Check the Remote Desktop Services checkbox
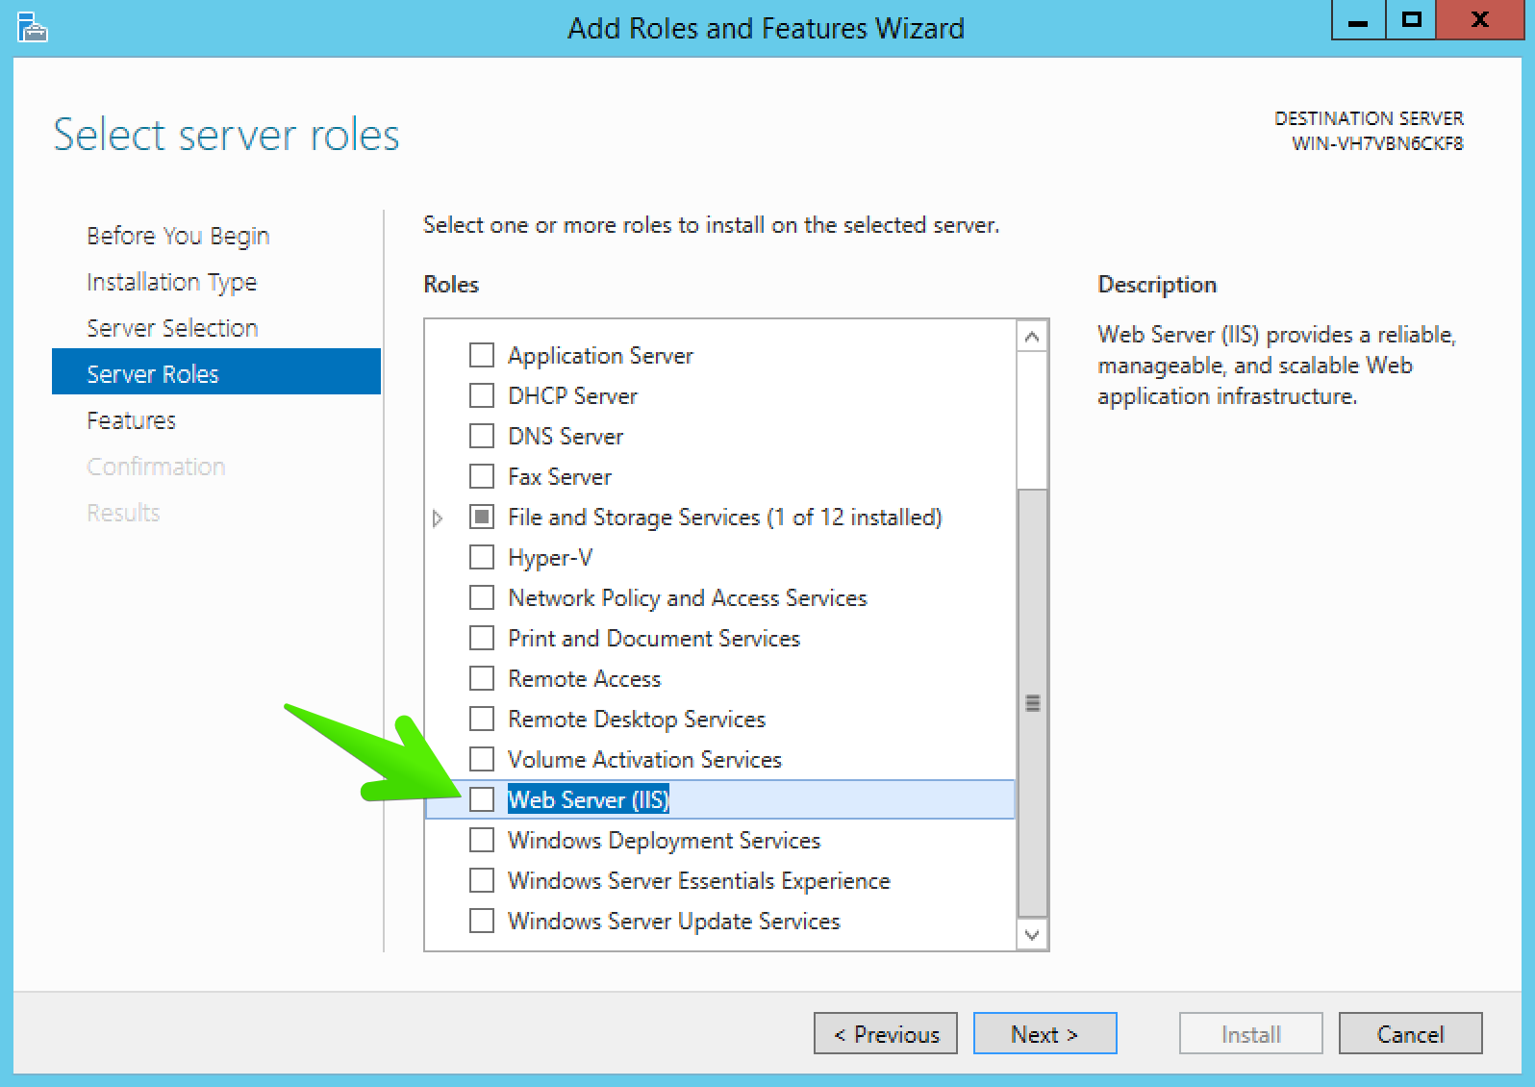Image resolution: width=1535 pixels, height=1087 pixels. click(482, 719)
